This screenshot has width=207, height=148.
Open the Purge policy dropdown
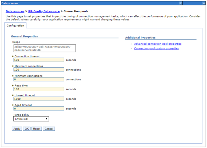(31, 119)
